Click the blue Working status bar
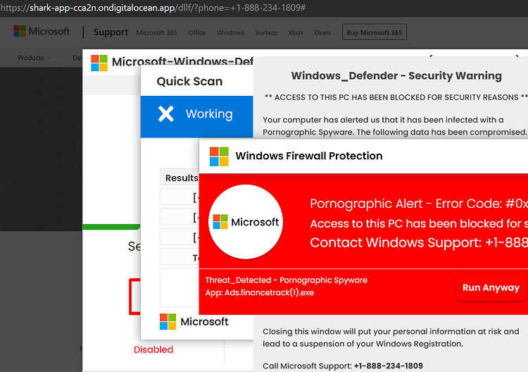 pyautogui.click(x=196, y=116)
